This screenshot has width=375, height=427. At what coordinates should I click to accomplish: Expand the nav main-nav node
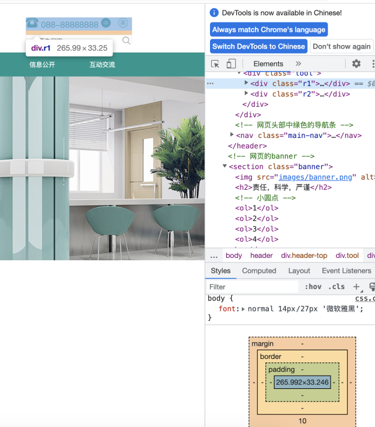tap(231, 134)
